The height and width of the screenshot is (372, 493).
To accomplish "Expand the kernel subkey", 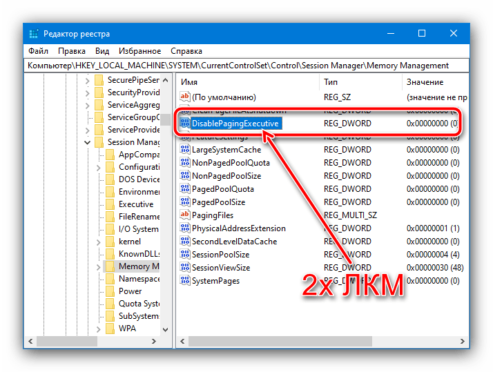I will click(99, 242).
